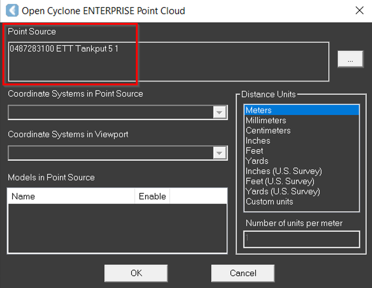Browse for point source with ellipsis button
Image resolution: width=372 pixels, height=288 pixels.
click(350, 60)
